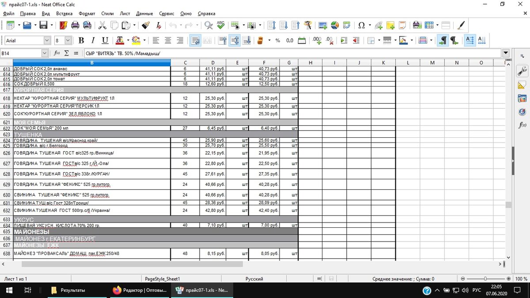Copy the selection with Copy icon

coord(114,25)
